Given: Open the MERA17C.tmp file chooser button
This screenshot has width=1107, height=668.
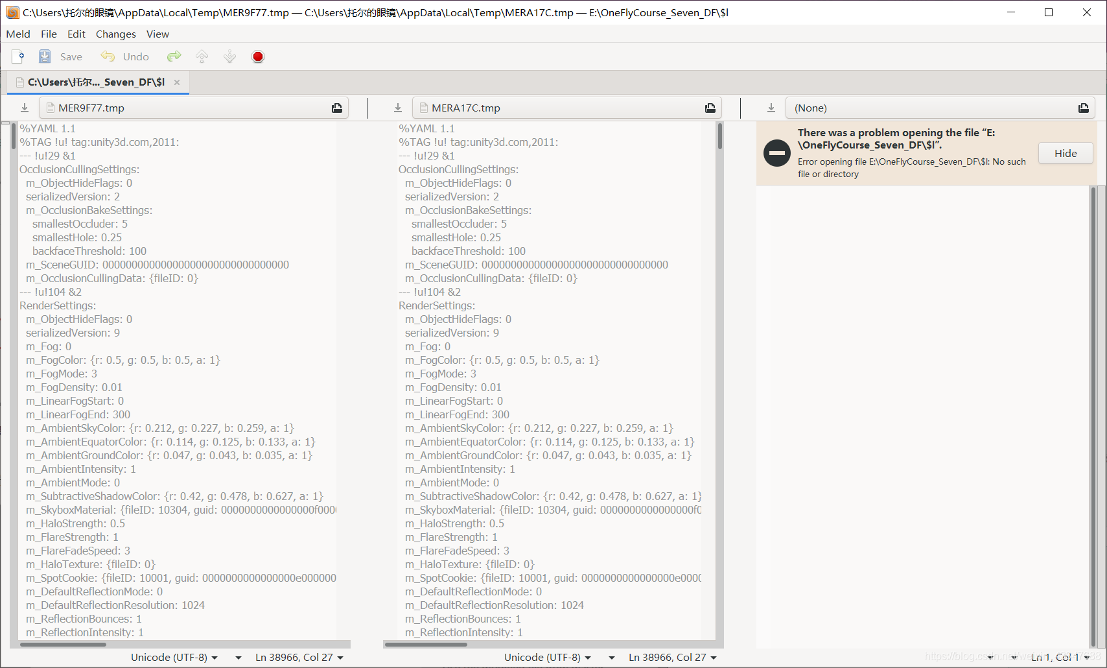Looking at the screenshot, I should pyautogui.click(x=567, y=108).
